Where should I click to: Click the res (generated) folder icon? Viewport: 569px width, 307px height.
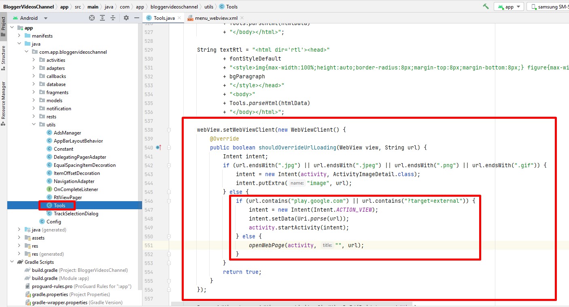pos(28,254)
